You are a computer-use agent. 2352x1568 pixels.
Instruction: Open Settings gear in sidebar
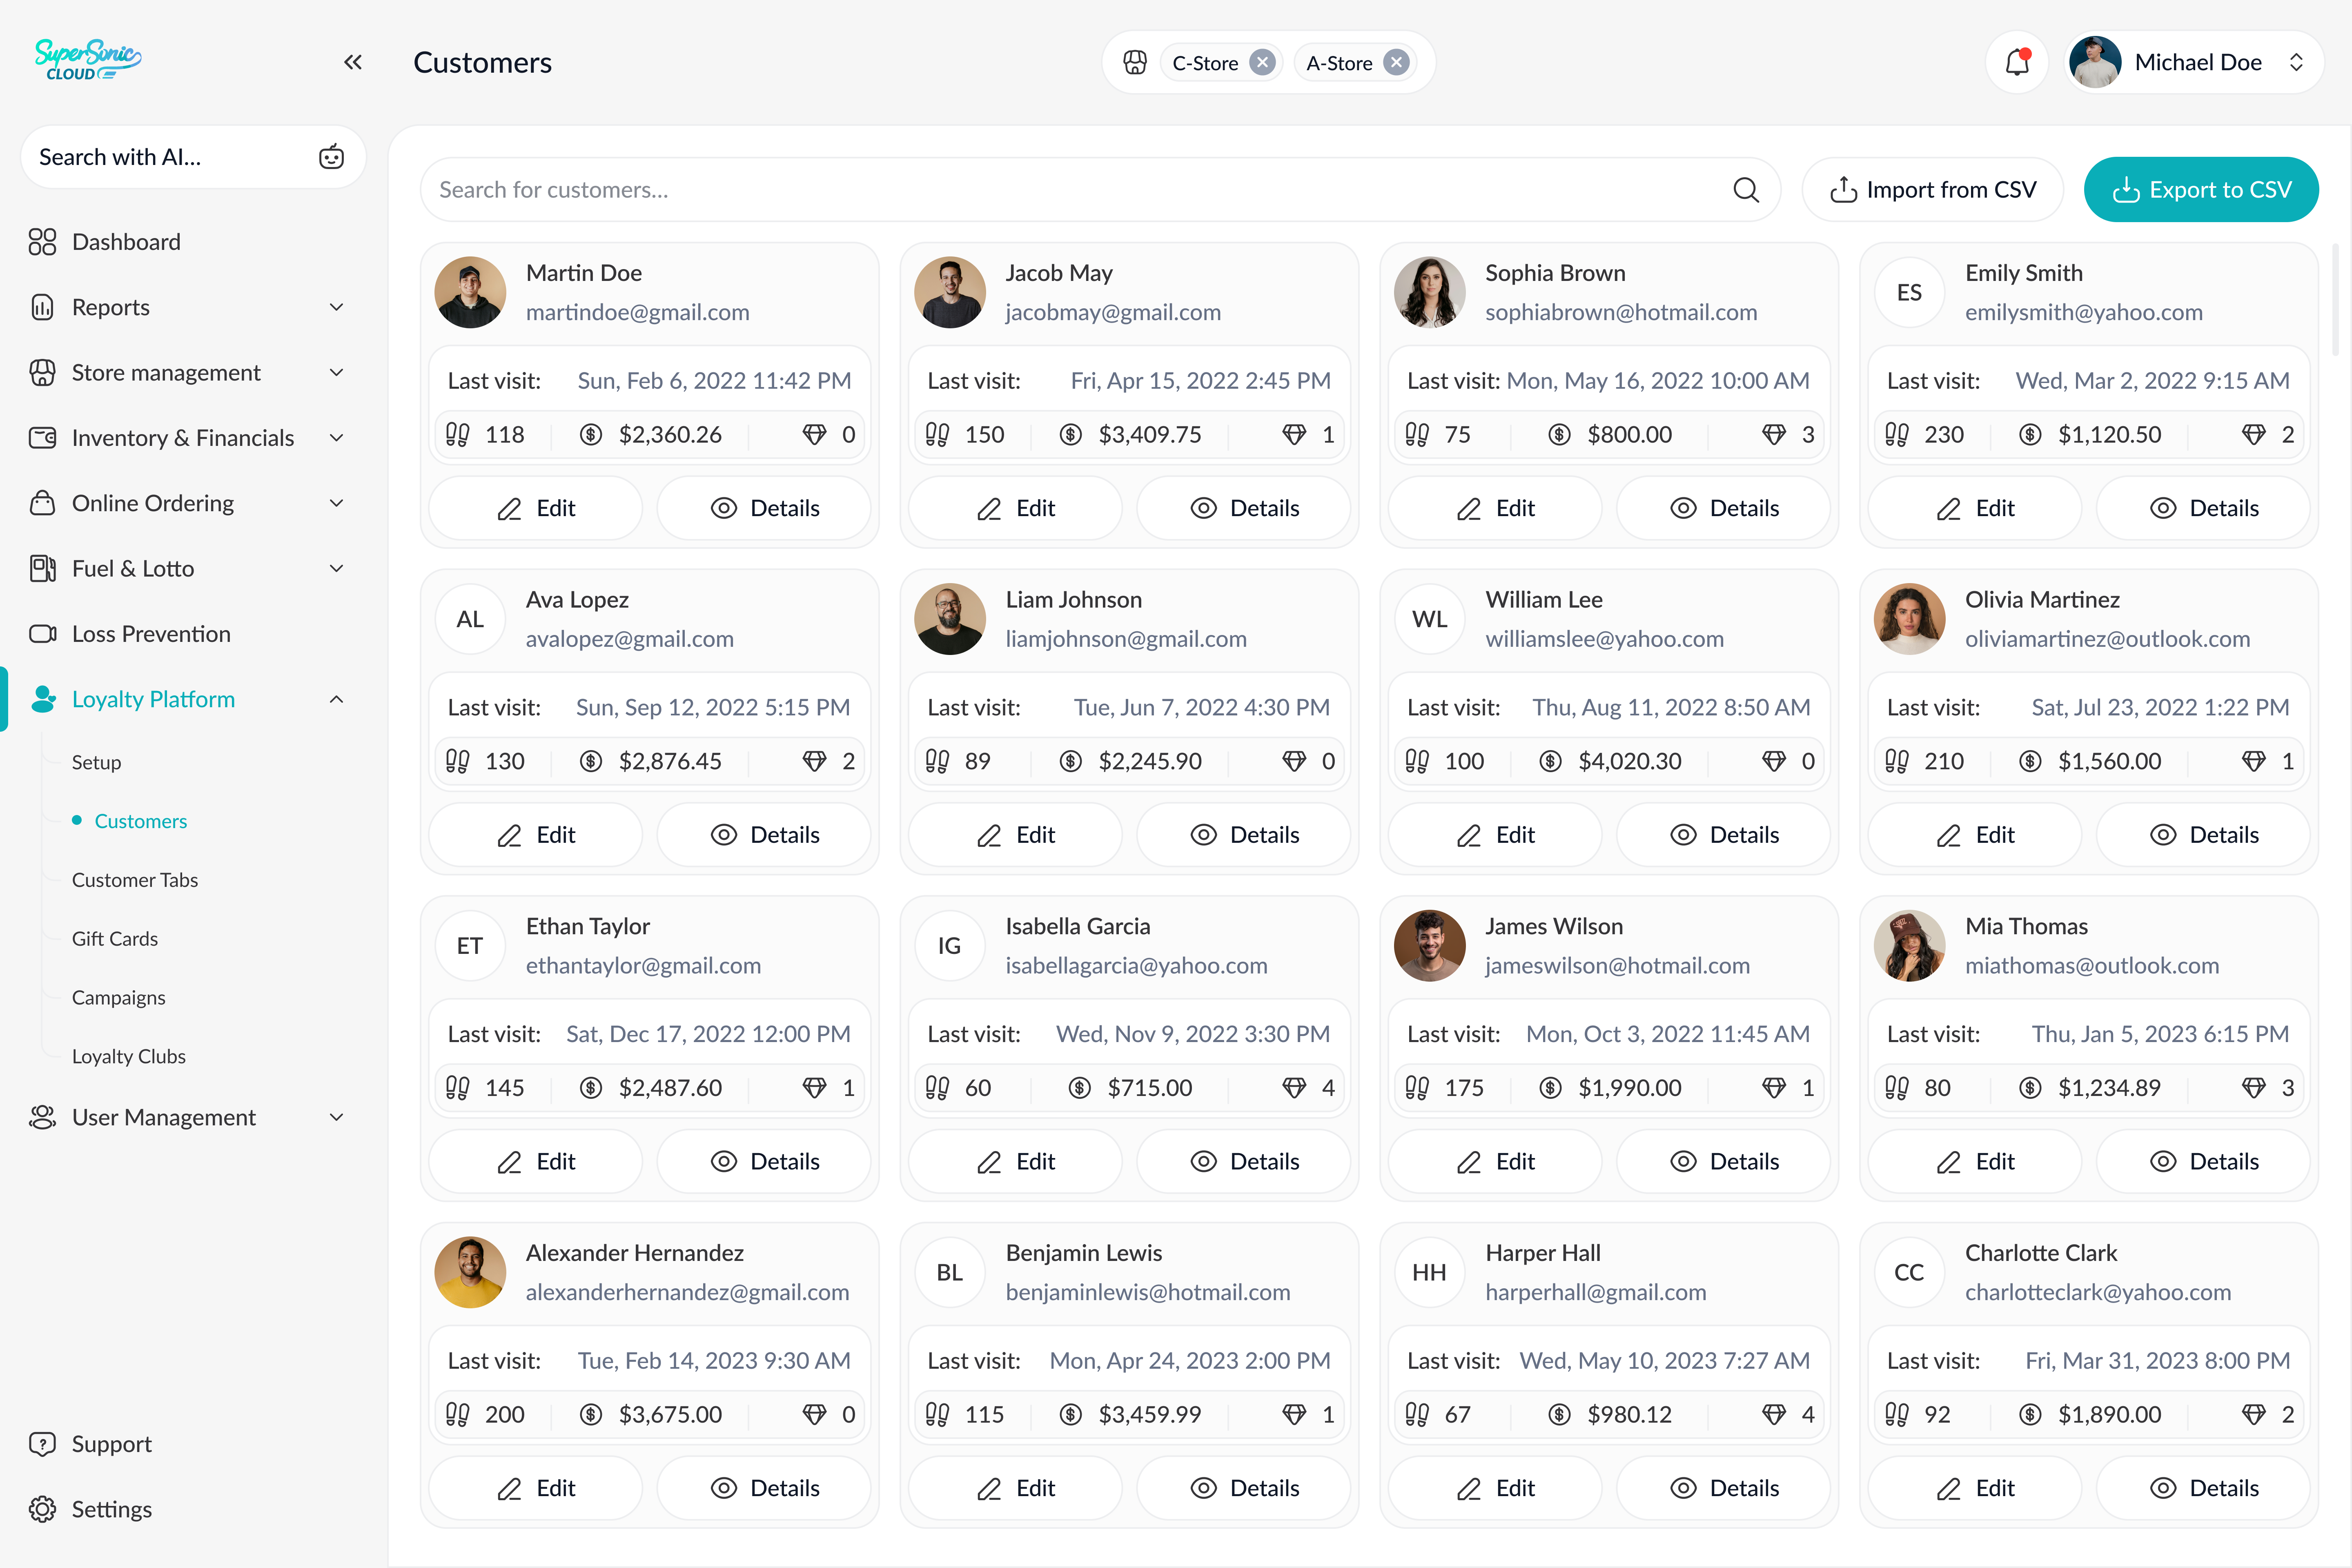42,1509
